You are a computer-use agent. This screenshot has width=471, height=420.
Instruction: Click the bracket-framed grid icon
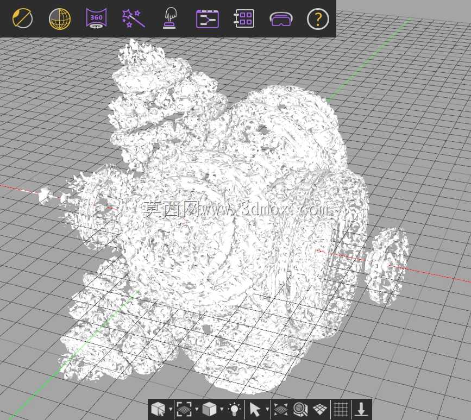pyautogui.click(x=184, y=409)
